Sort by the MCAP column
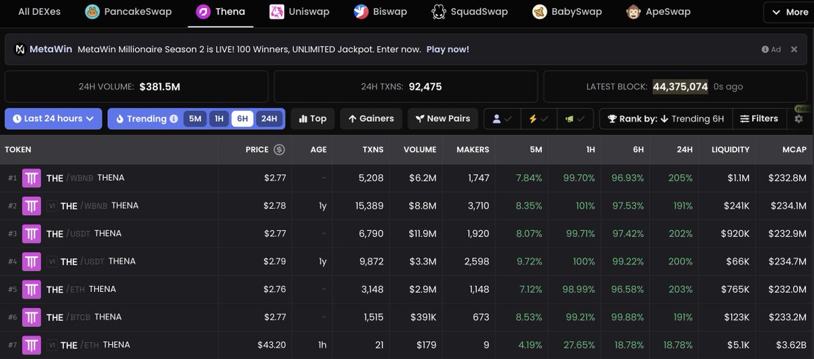This screenshot has width=814, height=359. coord(794,149)
